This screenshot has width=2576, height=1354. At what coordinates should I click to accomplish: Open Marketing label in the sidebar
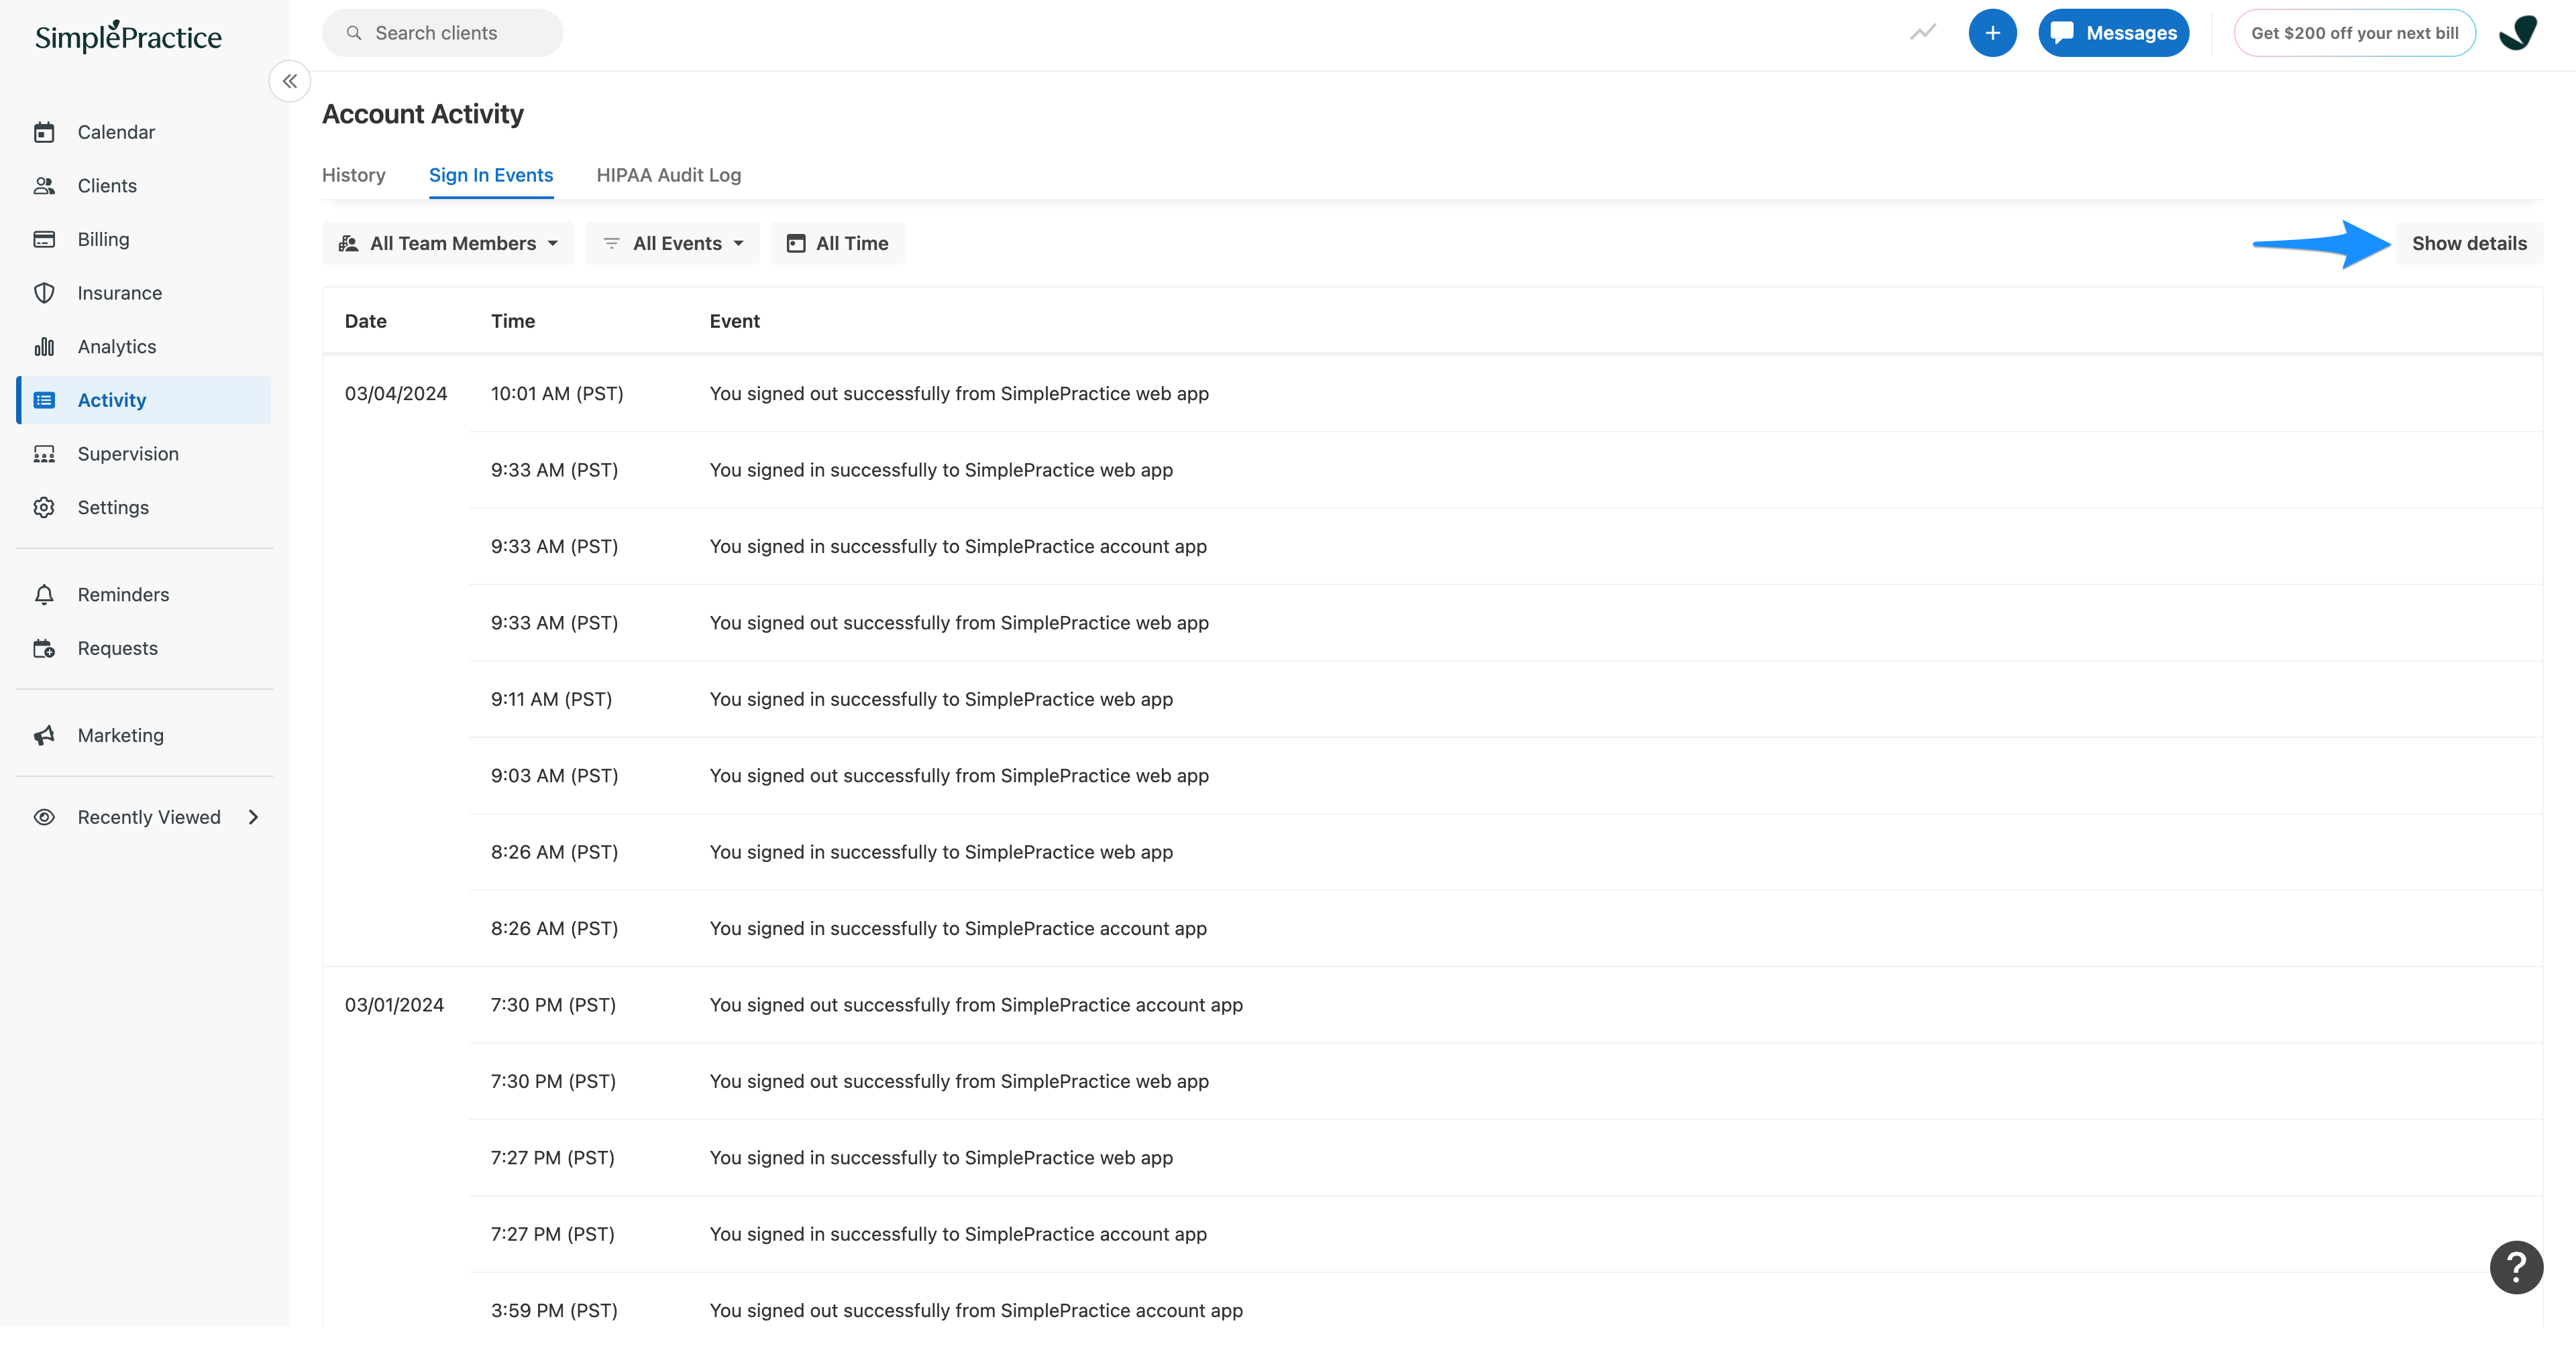pos(121,735)
